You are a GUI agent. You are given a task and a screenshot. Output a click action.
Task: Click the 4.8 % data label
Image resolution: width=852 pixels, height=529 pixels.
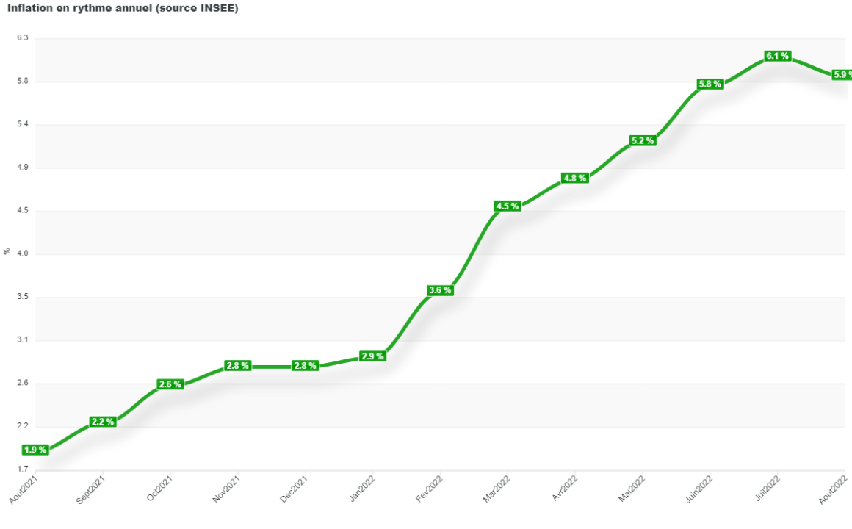[x=574, y=178]
